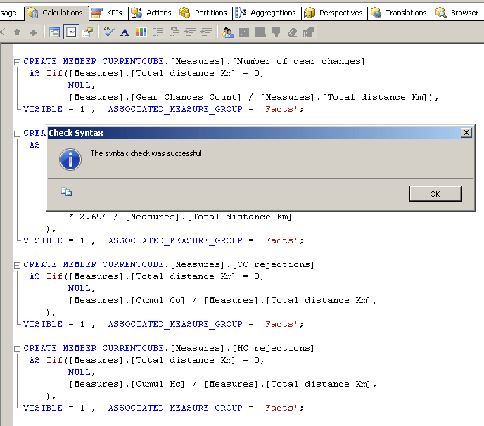Move the calculation up with the up arrow
Viewport: 484px width, 426px height.
tap(18, 32)
